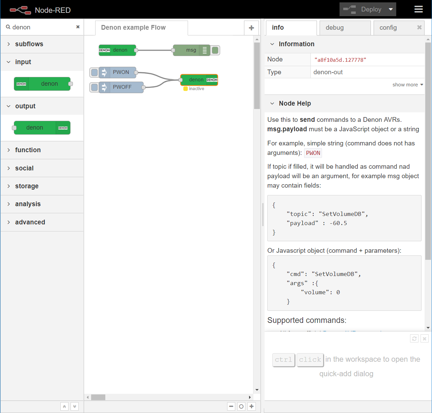The height and width of the screenshot is (413, 432).
Task: Pick denon input node from palette
Action: point(42,84)
